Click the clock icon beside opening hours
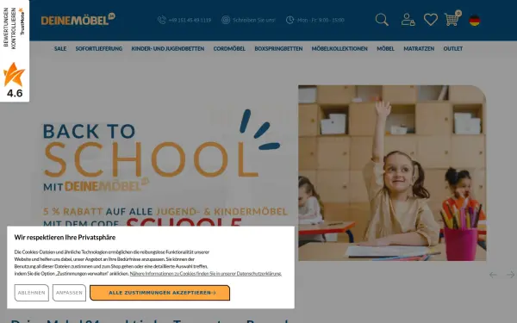 [290, 20]
